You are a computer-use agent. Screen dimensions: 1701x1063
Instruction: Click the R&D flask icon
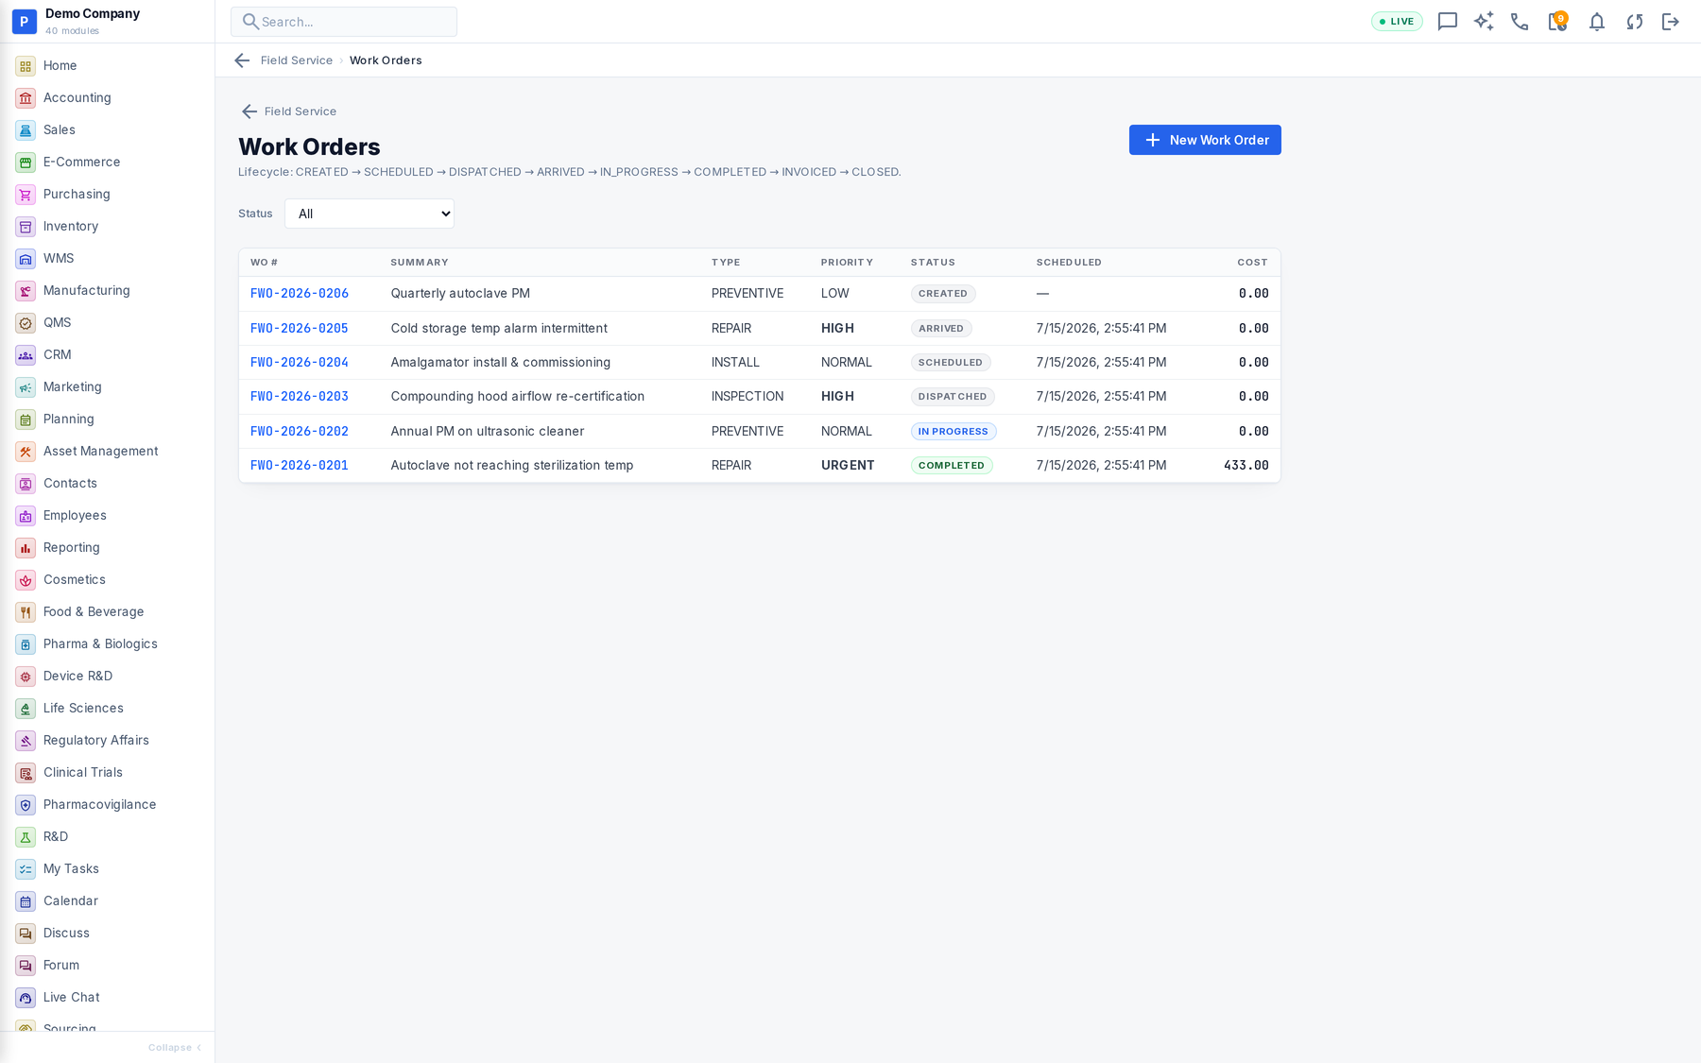[x=26, y=837]
